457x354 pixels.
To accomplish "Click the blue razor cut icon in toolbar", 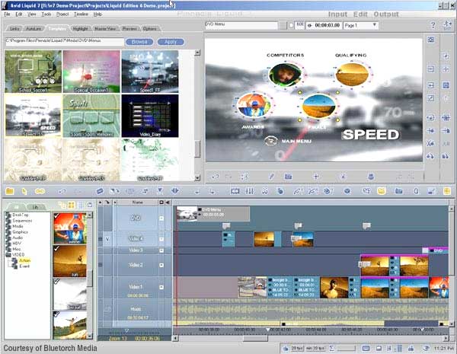I will (100, 191).
